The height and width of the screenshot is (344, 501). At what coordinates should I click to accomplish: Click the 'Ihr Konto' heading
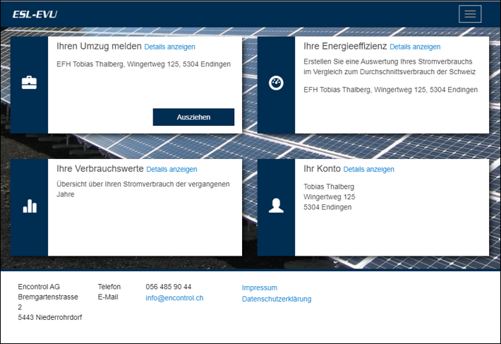(322, 169)
